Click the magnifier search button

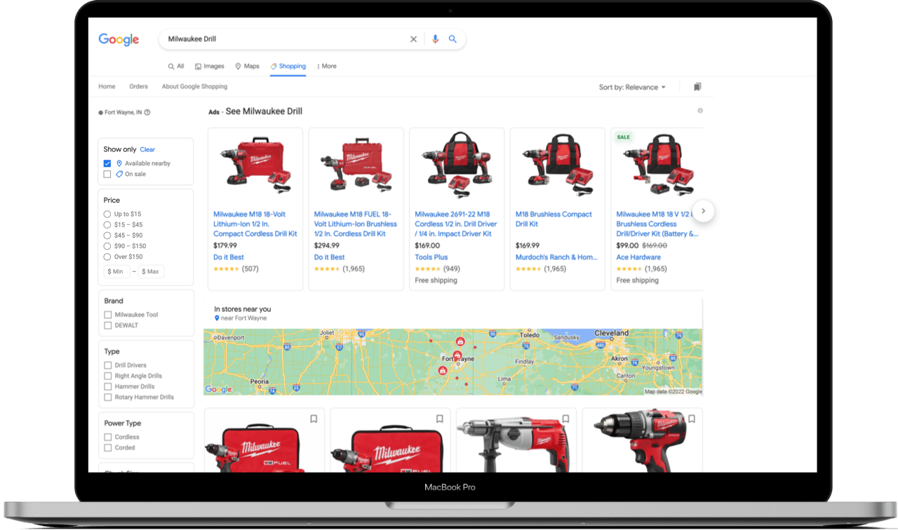(453, 39)
